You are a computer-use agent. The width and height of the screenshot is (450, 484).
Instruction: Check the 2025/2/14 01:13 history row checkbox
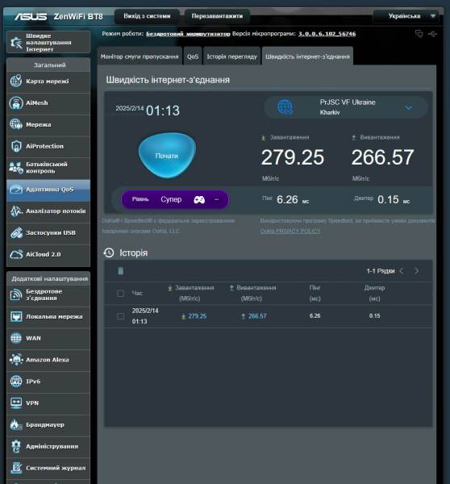pos(120,316)
